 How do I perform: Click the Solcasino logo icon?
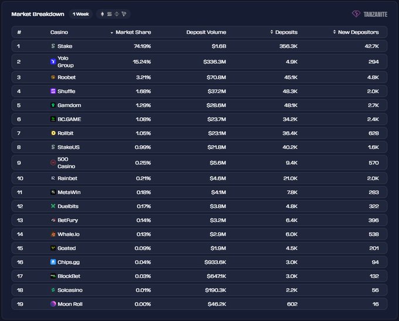[x=53, y=290]
